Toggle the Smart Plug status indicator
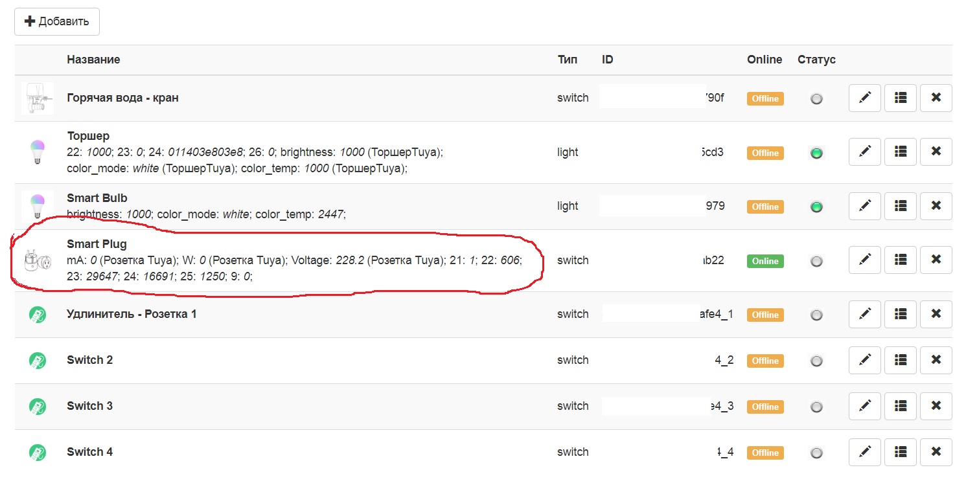966x483 pixels. point(816,261)
